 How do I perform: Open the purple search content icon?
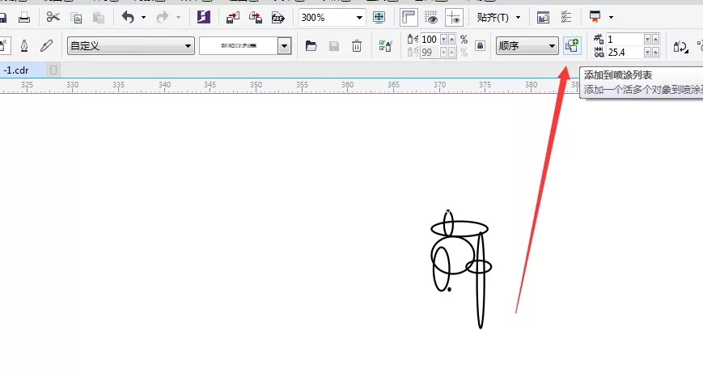(204, 18)
